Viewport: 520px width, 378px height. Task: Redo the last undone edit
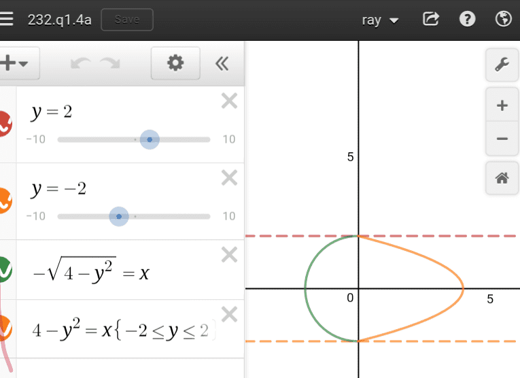(x=109, y=64)
